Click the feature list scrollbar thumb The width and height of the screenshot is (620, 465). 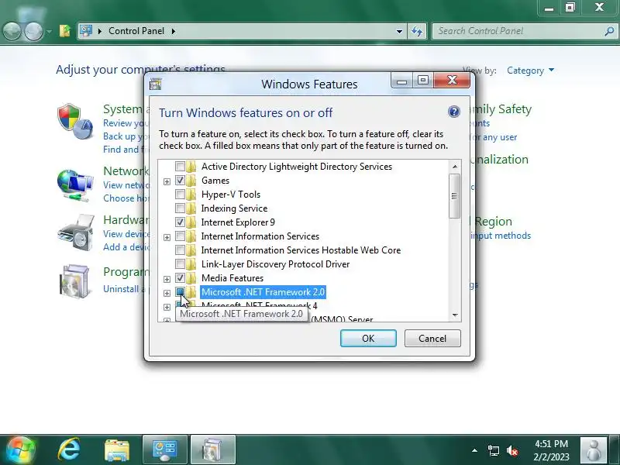tap(454, 196)
